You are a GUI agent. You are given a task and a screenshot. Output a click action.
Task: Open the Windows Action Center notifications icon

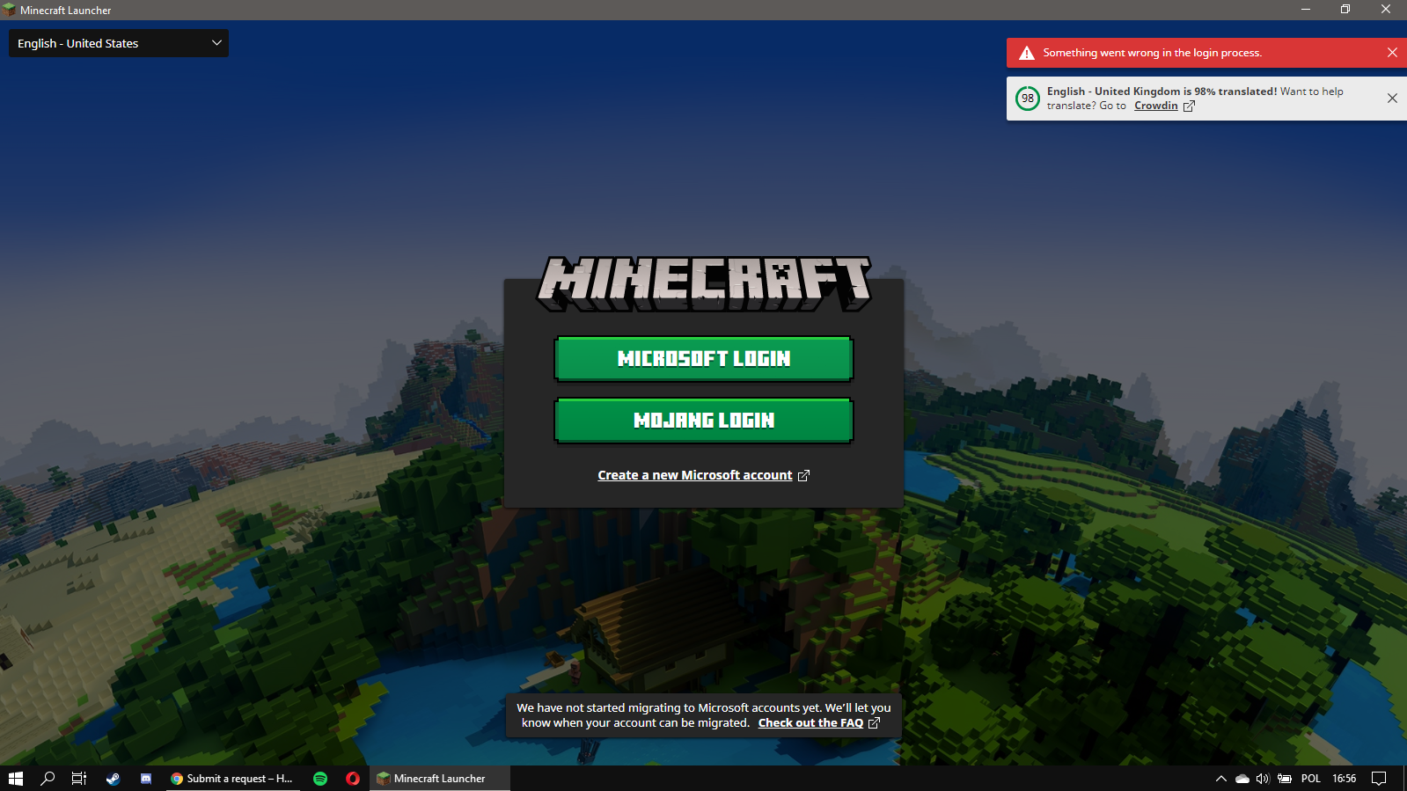tap(1379, 779)
